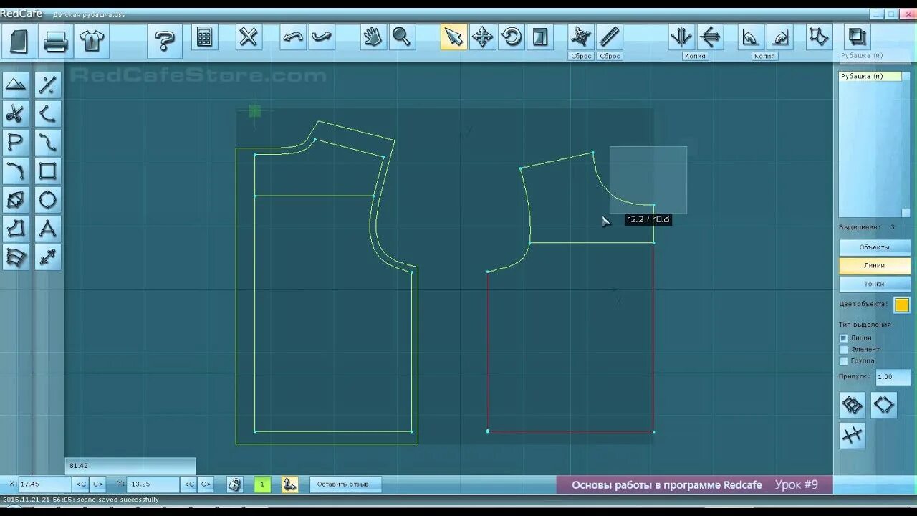Image resolution: width=917 pixels, height=516 pixels.
Task: Select the magnifier zoom tool
Action: tap(402, 37)
